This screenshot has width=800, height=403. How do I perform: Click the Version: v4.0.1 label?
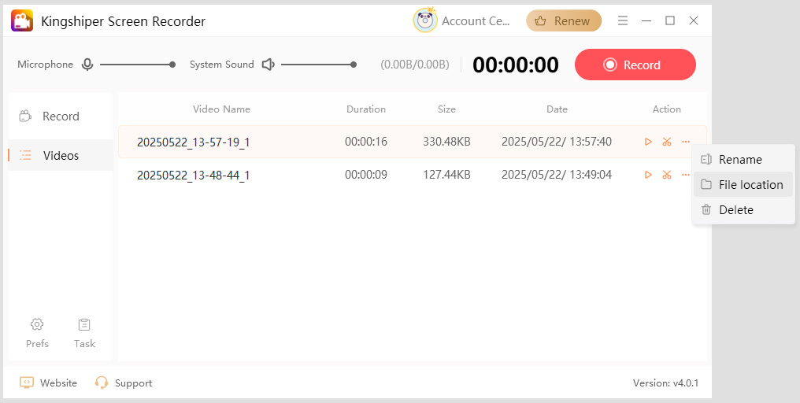666,383
